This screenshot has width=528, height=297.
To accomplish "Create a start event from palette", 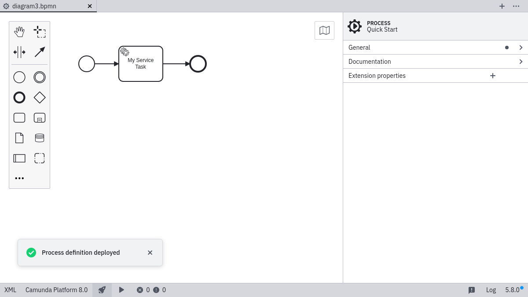I will click(x=19, y=77).
